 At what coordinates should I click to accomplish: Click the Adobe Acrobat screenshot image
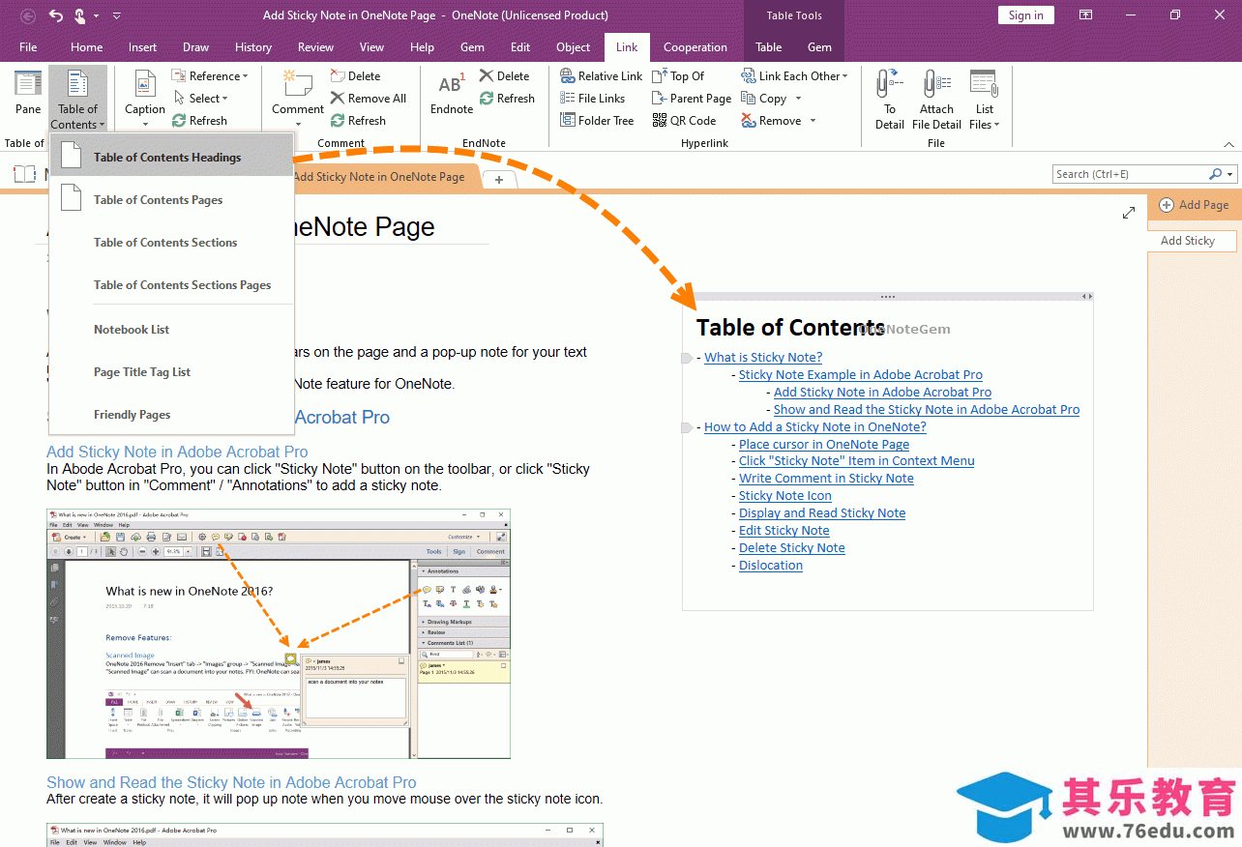tap(279, 633)
